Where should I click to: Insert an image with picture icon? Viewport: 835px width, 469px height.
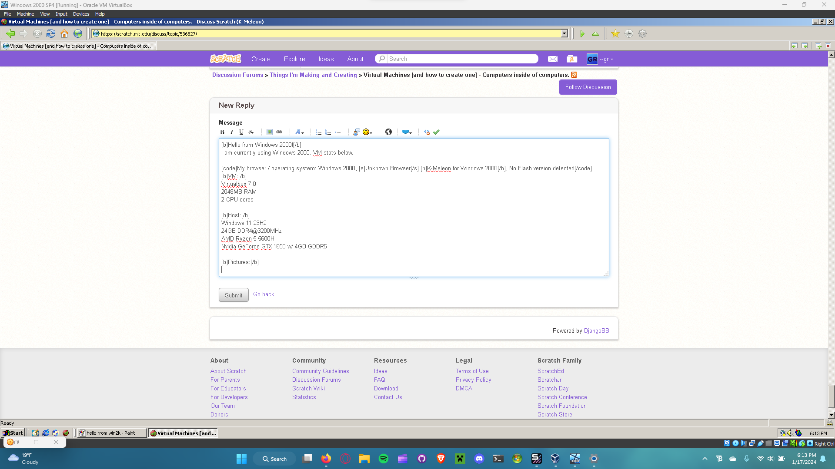pos(270,132)
